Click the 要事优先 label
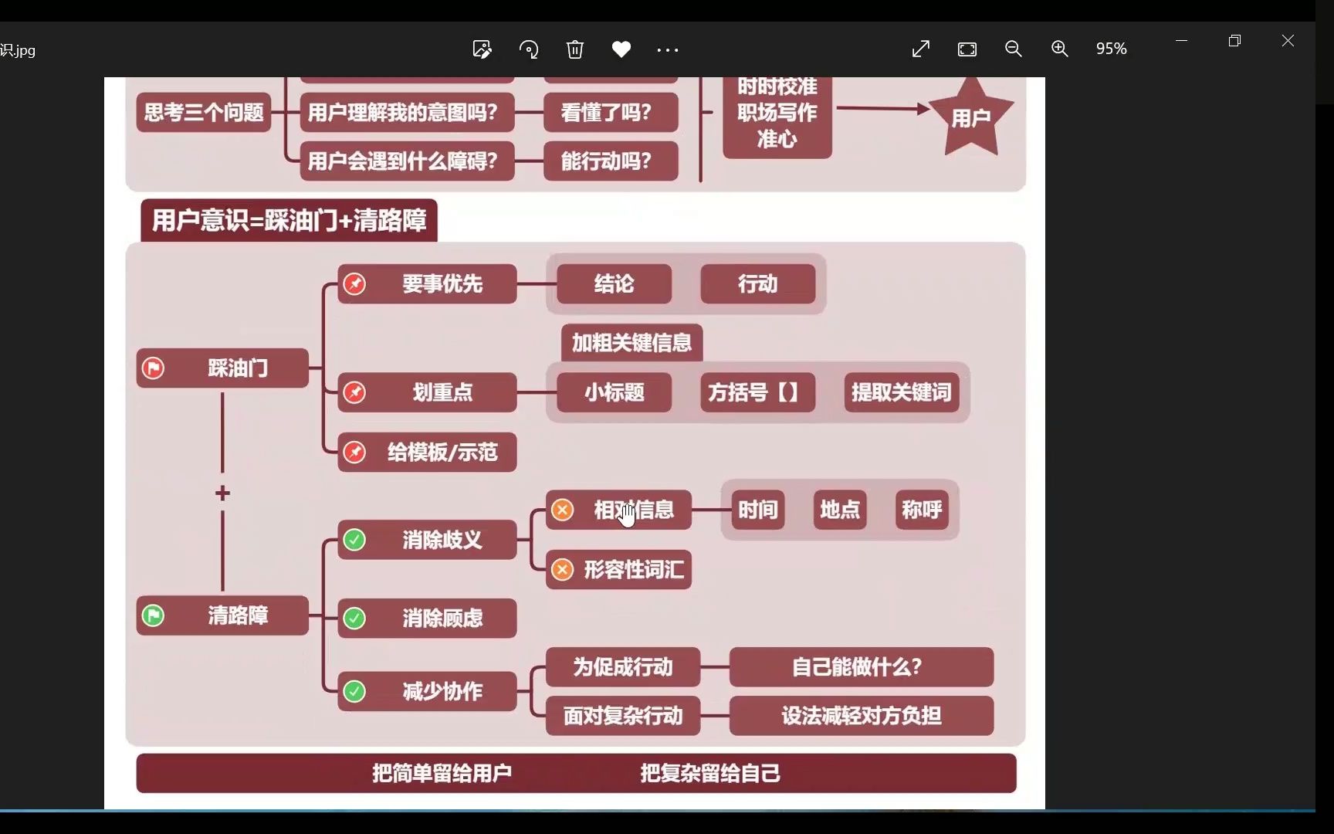 pyautogui.click(x=442, y=284)
